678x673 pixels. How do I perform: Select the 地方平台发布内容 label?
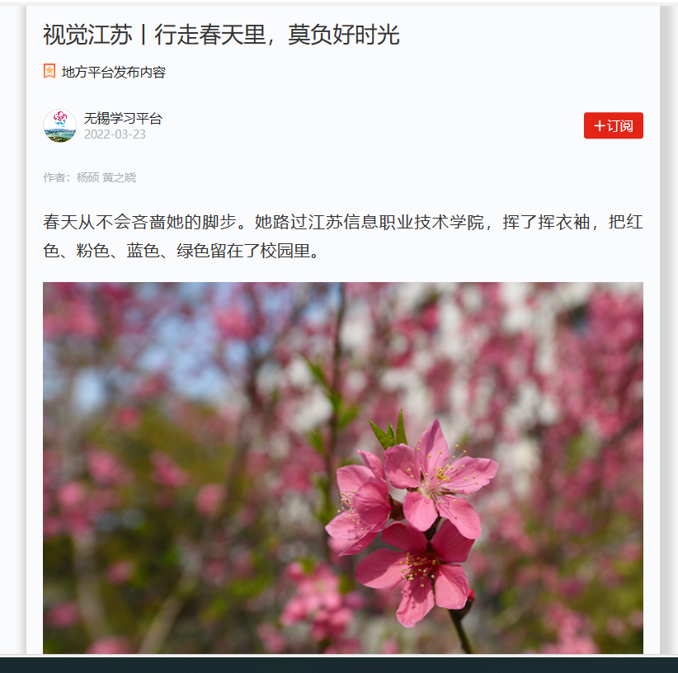point(114,72)
